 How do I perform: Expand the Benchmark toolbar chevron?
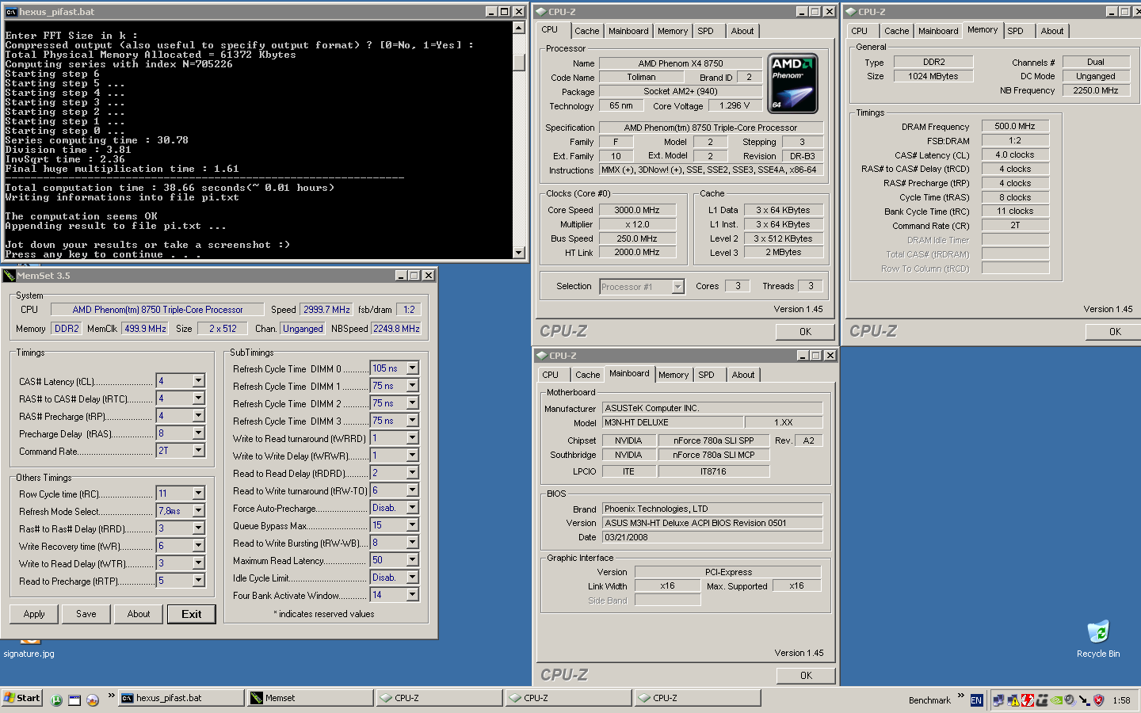click(960, 696)
